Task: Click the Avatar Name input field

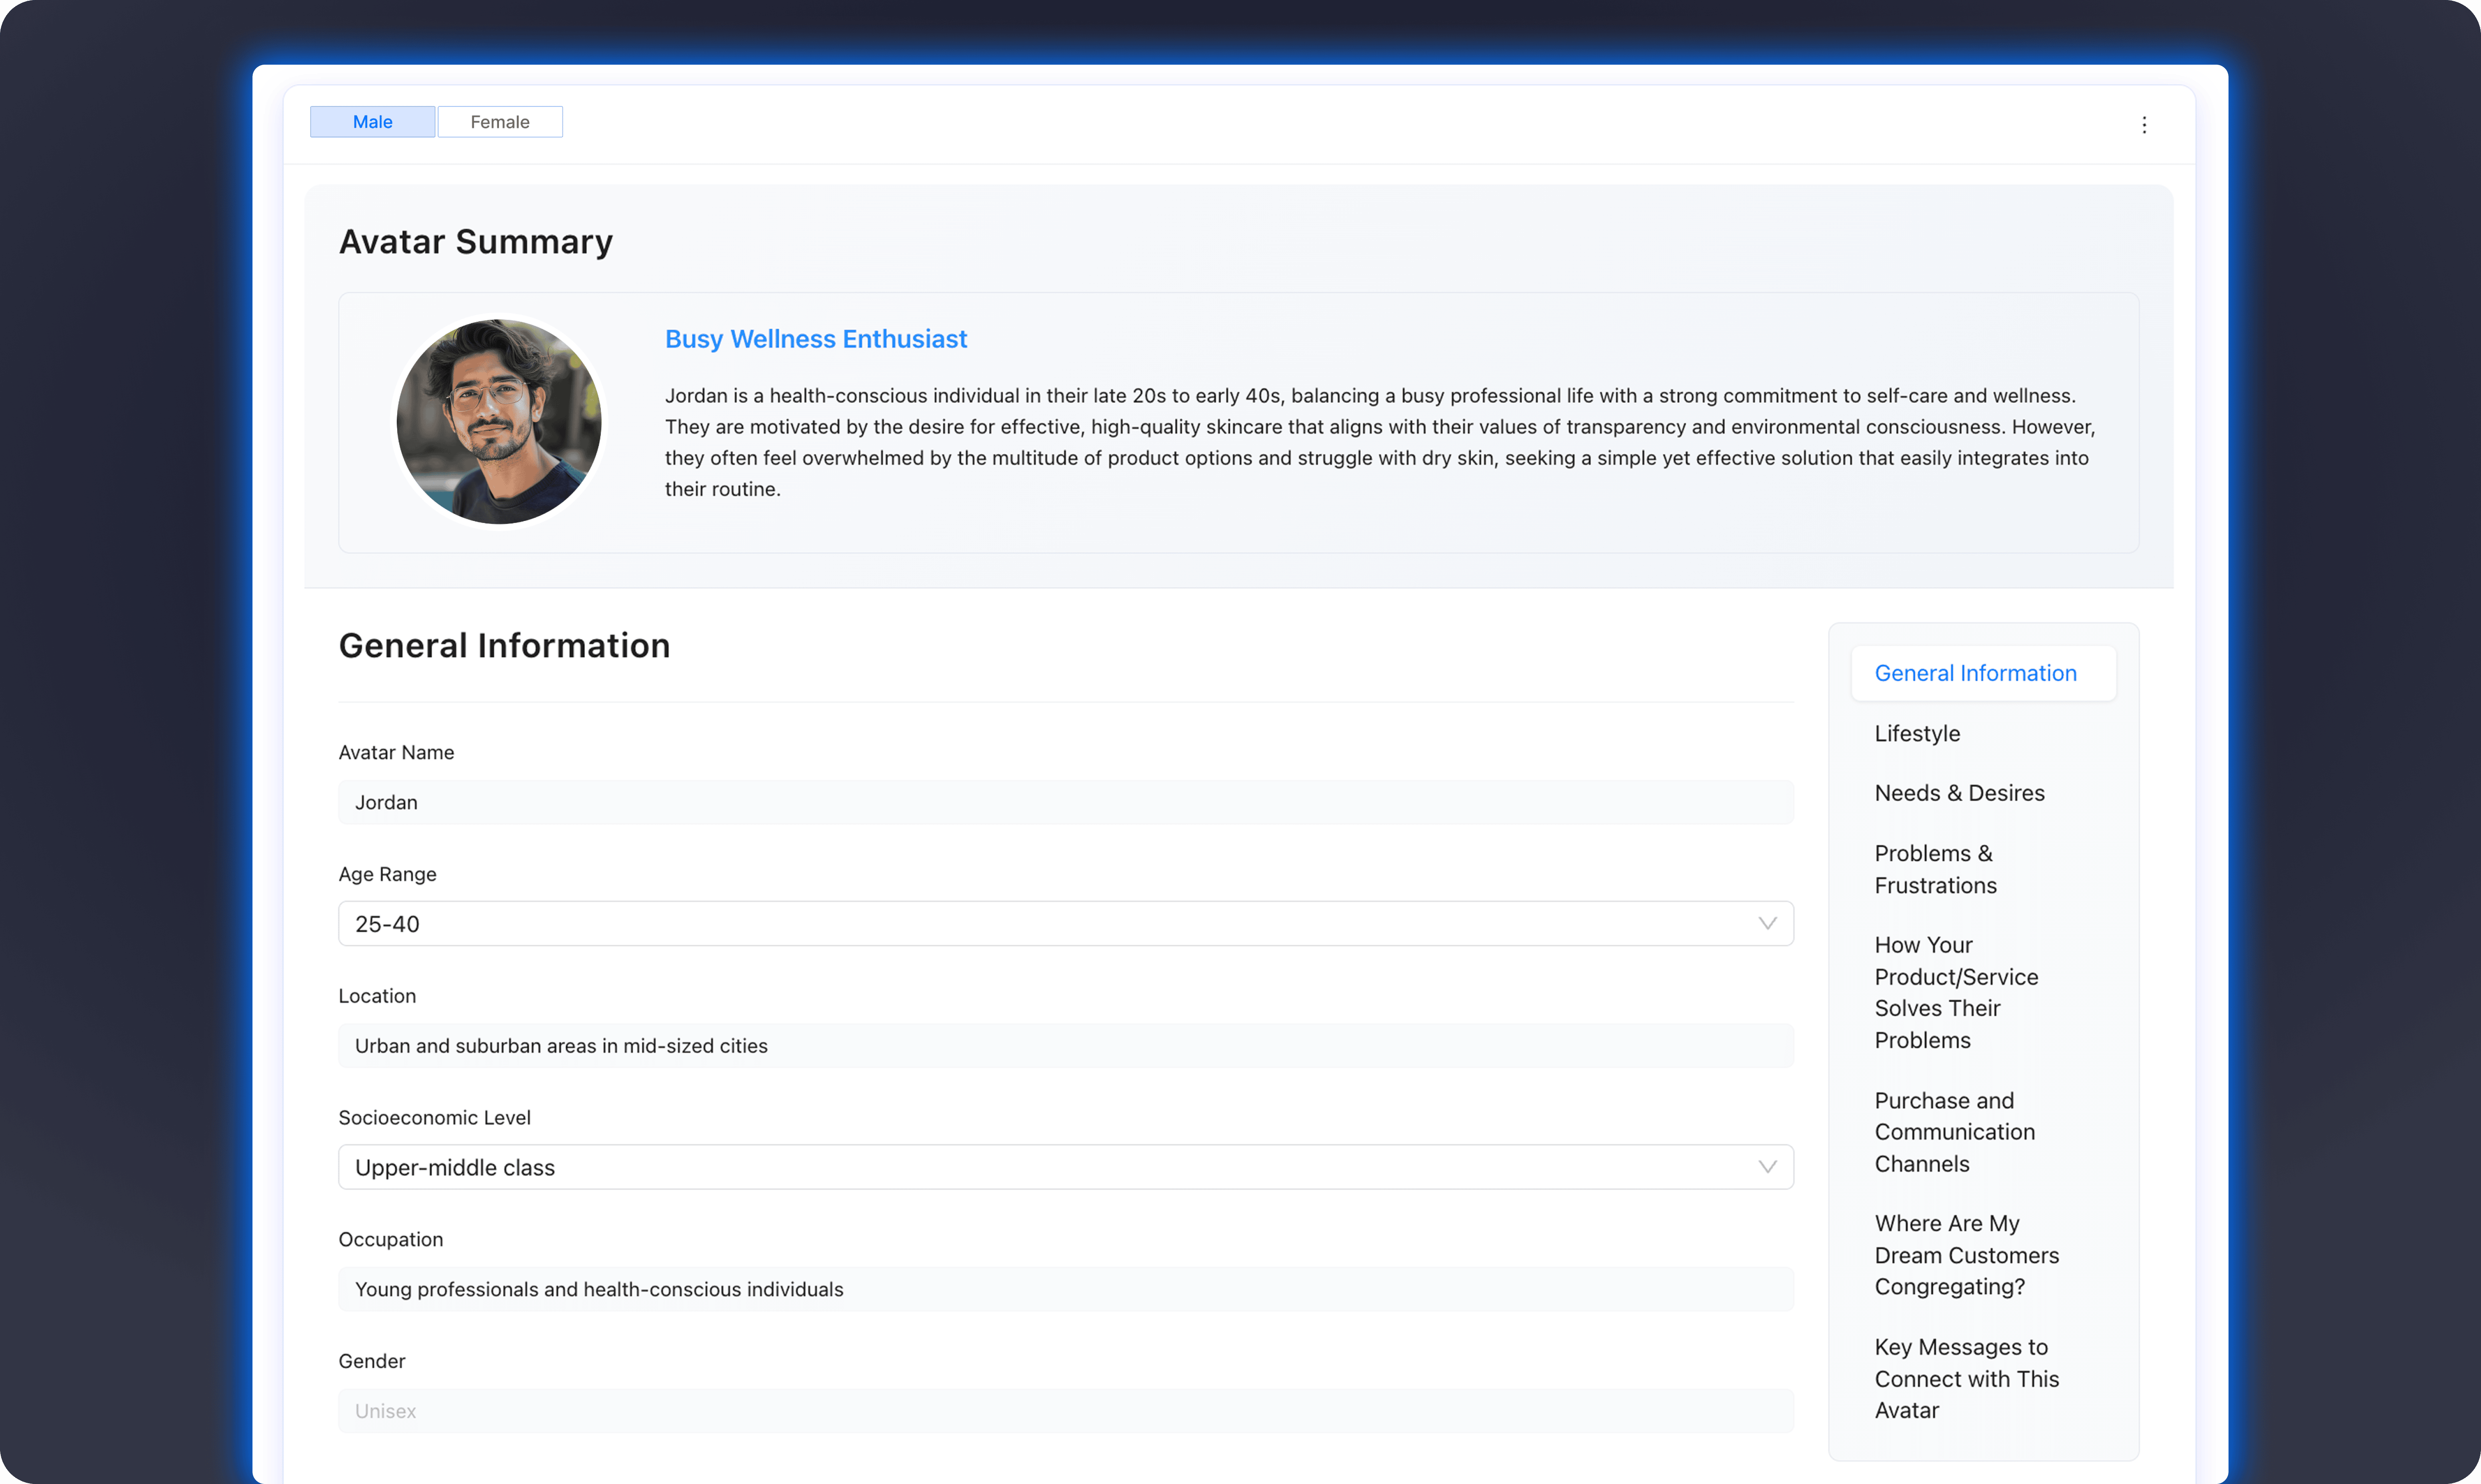Action: (1065, 802)
